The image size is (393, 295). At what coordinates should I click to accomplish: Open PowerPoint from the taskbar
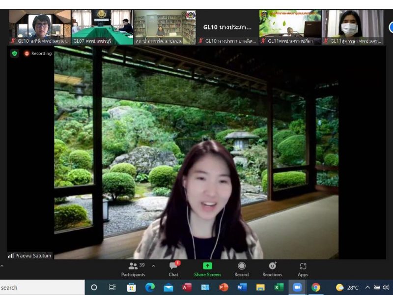pyautogui.click(x=224, y=288)
